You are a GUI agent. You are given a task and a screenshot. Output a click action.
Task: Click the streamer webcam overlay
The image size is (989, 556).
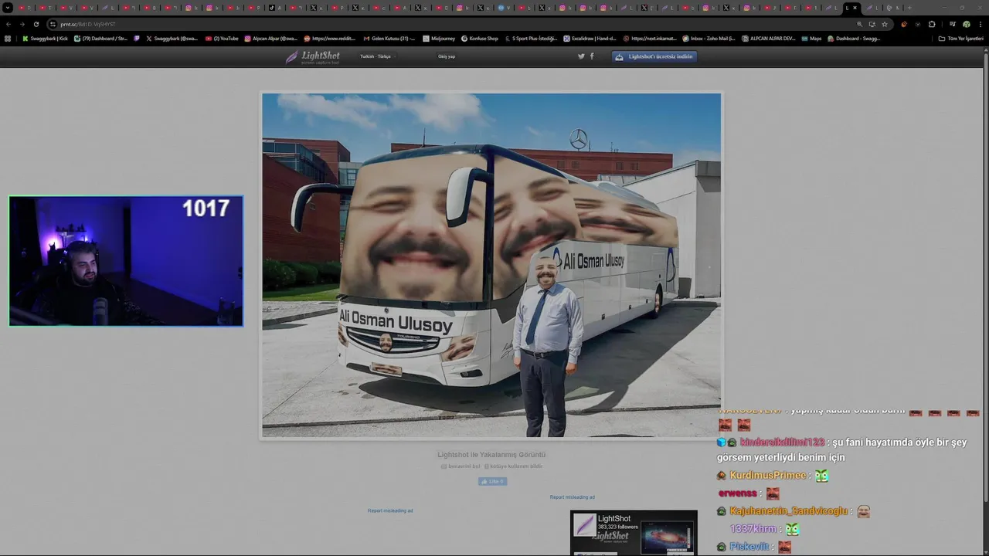126,261
